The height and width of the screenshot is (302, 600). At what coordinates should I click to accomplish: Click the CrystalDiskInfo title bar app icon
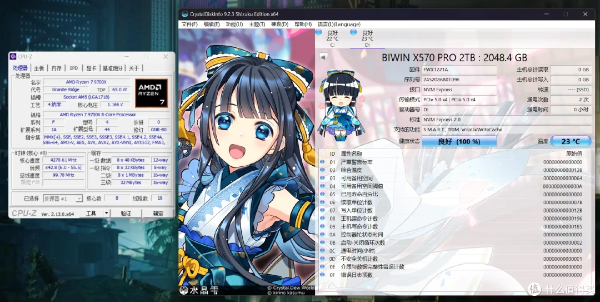tap(185, 14)
